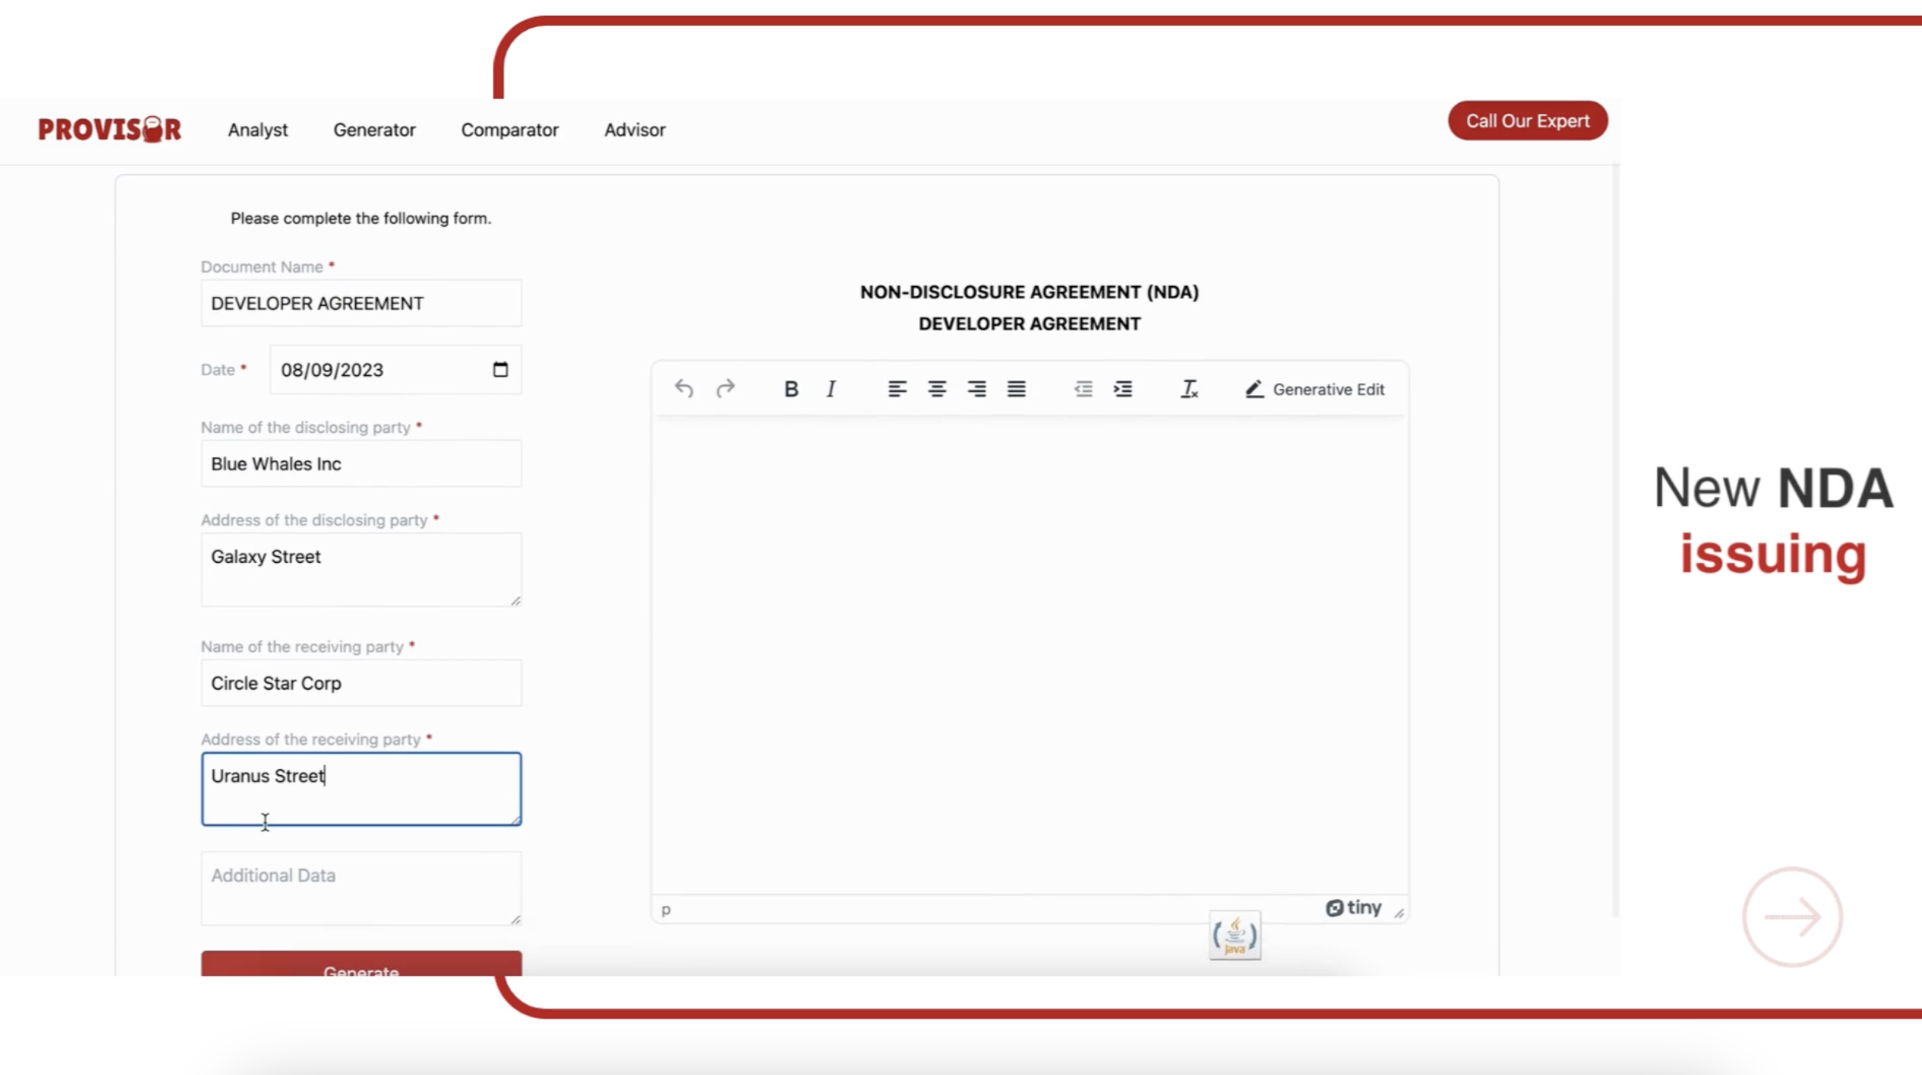Image resolution: width=1922 pixels, height=1075 pixels.
Task: Click the Additional Data text area
Action: (x=361, y=888)
